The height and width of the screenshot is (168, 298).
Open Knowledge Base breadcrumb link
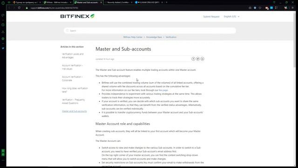coord(154,37)
